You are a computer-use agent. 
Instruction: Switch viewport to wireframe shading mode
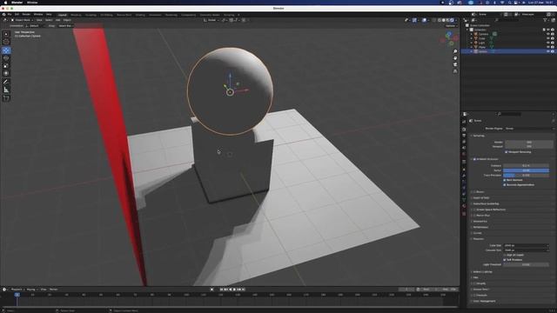coord(440,20)
